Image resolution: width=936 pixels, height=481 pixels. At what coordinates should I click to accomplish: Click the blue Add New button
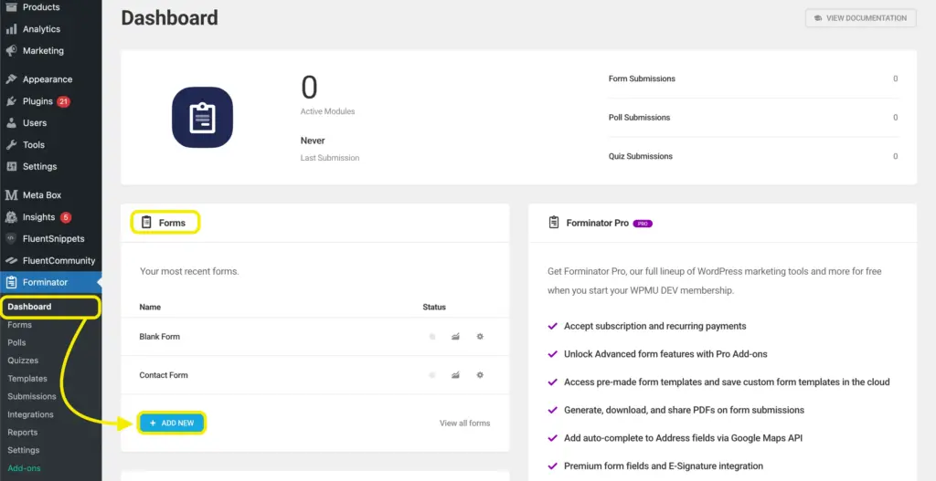pos(172,423)
